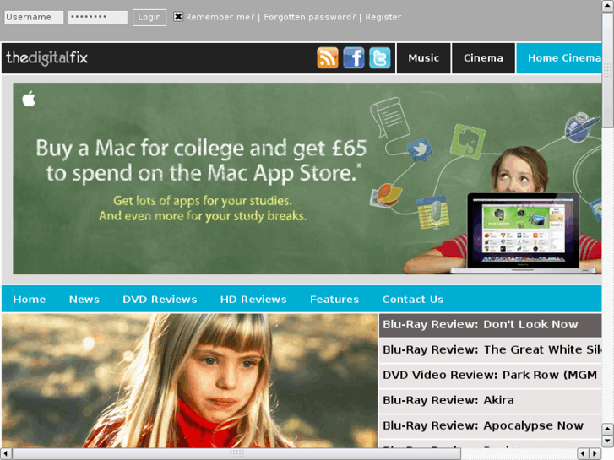Select Blu-Ray Review: The Great White Silence
The height and width of the screenshot is (460, 614).
[490, 350]
